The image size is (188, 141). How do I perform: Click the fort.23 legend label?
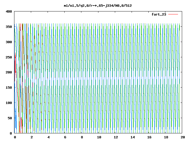(x=159, y=14)
